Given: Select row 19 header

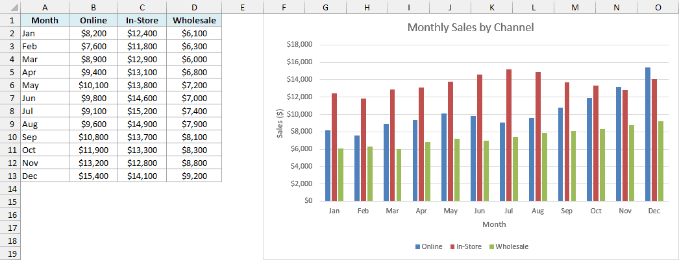Looking at the screenshot, I should click(10, 254).
